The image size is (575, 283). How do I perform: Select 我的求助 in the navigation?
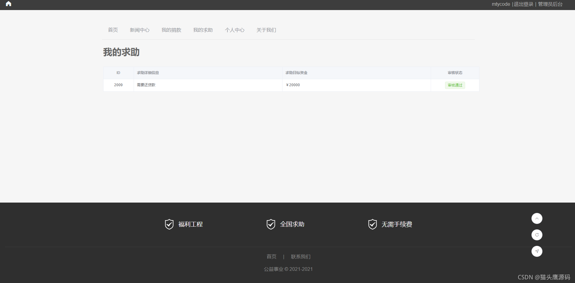pyautogui.click(x=203, y=30)
